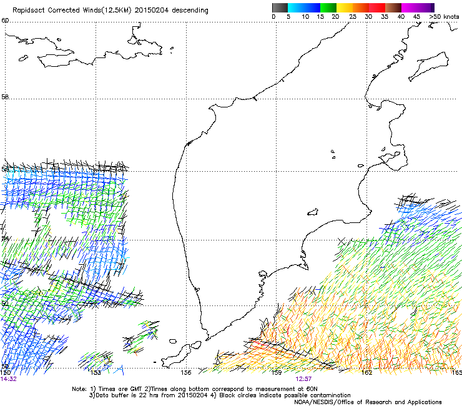Click the brown 35-40 knots legend swatch
Screen dimensions: 462x406
tap(393, 7)
